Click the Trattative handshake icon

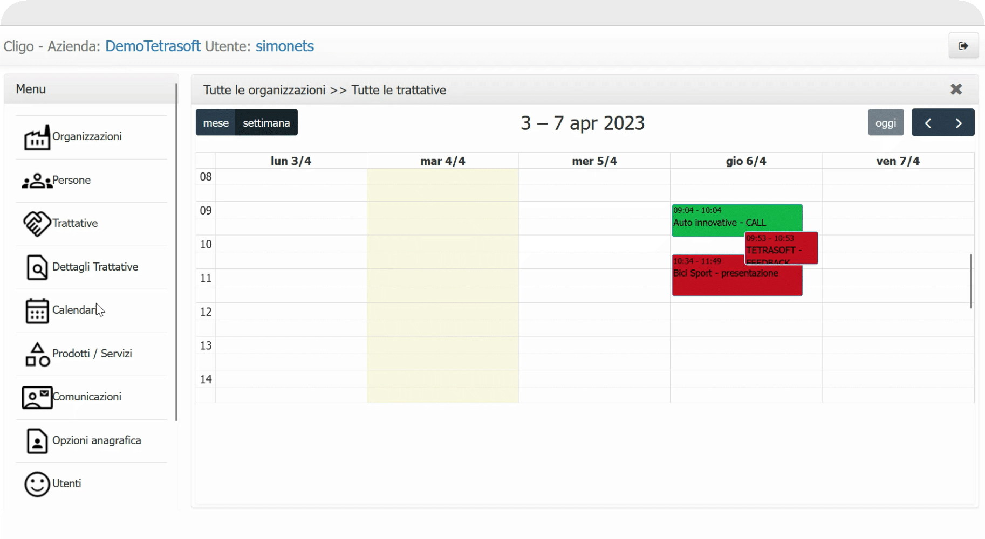37,224
